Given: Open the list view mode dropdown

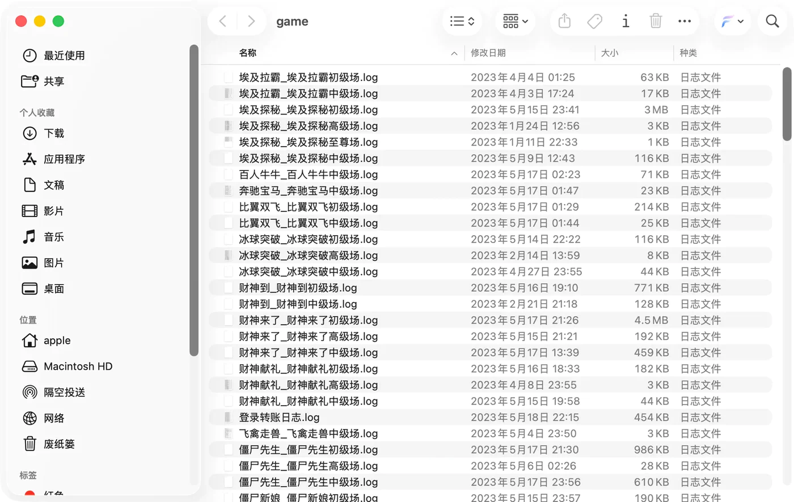Looking at the screenshot, I should [462, 22].
